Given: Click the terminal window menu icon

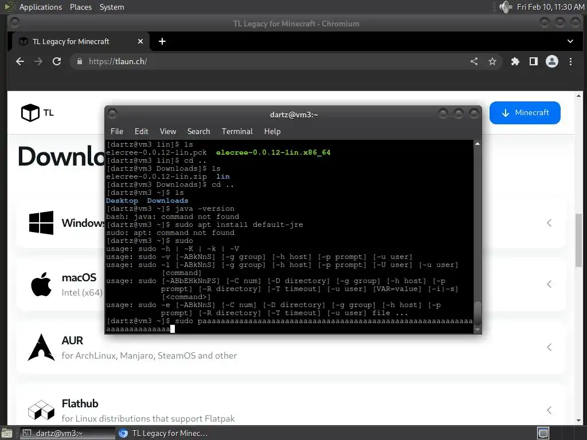Looking at the screenshot, I should click(x=112, y=113).
